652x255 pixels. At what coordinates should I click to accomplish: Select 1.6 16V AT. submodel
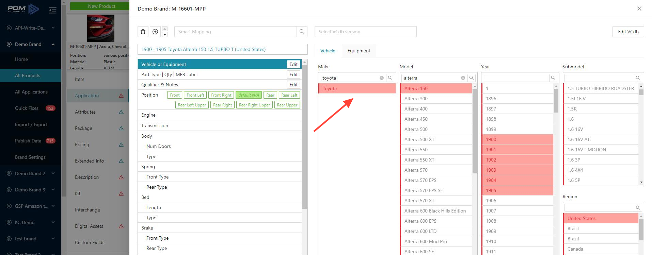(x=601, y=139)
